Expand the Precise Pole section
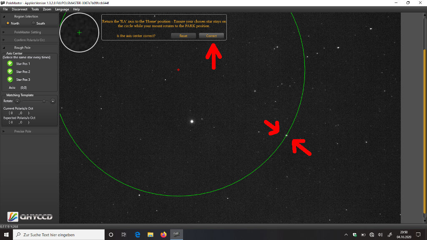This screenshot has height=240, width=427. pos(23,131)
